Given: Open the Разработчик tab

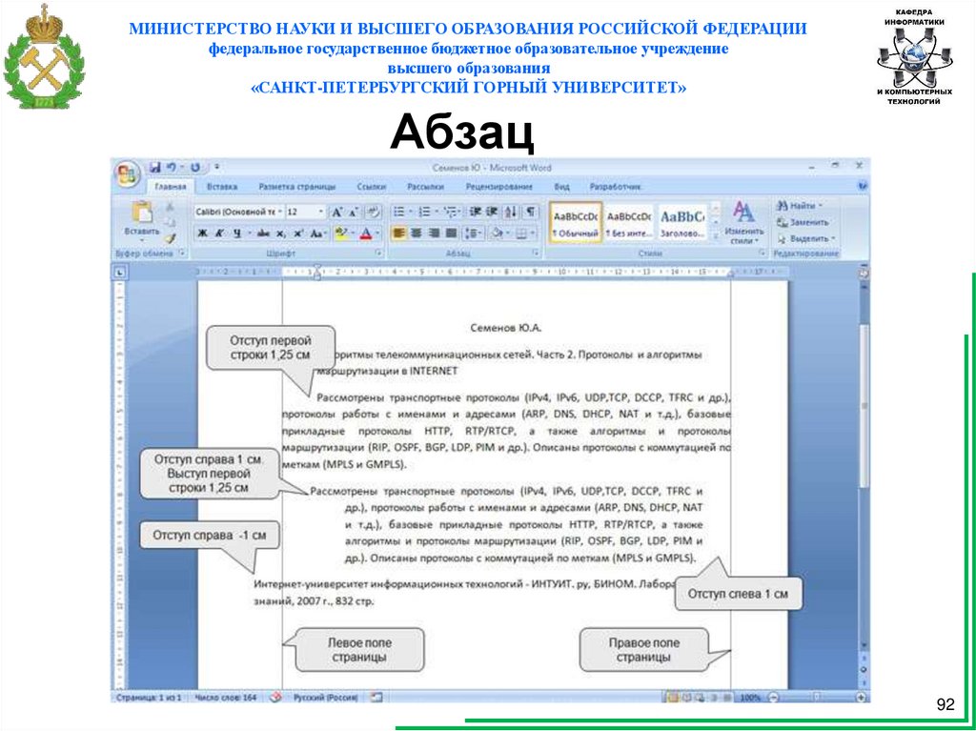Looking at the screenshot, I should click(x=615, y=186).
